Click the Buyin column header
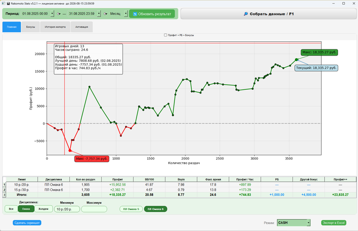Screen dimensions: 358x231 [181, 179]
